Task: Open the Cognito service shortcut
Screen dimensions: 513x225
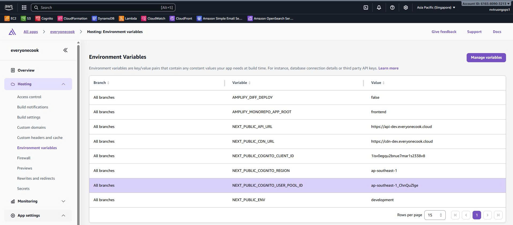Action: [x=44, y=19]
